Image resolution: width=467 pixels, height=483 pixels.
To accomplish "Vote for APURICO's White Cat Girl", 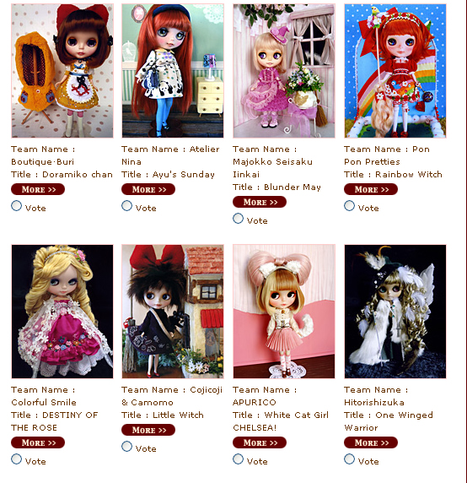I will (x=238, y=459).
